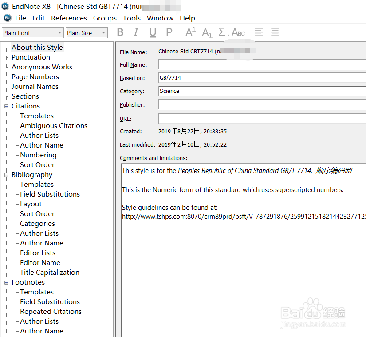The height and width of the screenshot is (337, 366).
Task: Select Field Substitutions under Footnotes
Action: pos(50,302)
